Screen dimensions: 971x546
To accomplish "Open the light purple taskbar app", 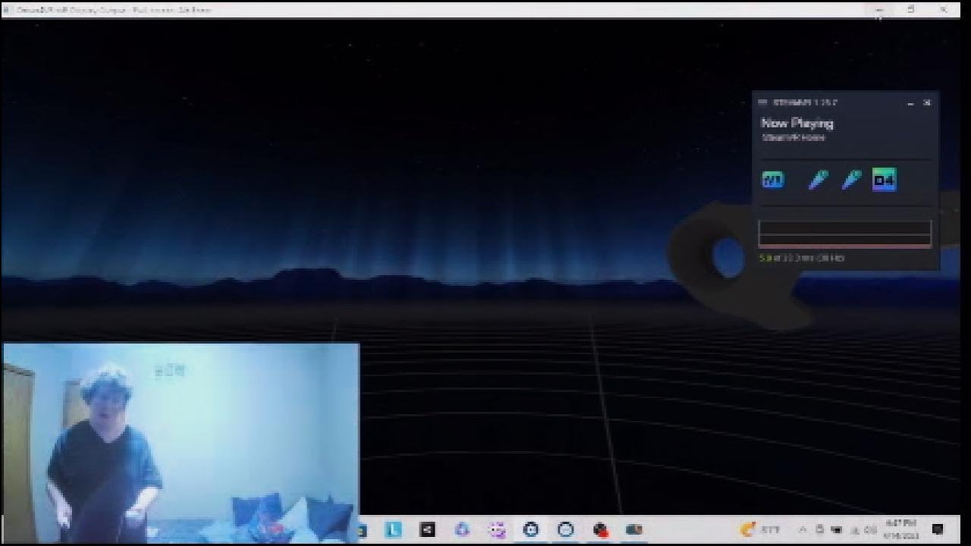I will tap(462, 529).
